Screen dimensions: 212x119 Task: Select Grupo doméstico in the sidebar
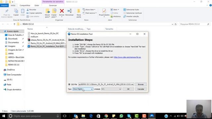coord(14,90)
